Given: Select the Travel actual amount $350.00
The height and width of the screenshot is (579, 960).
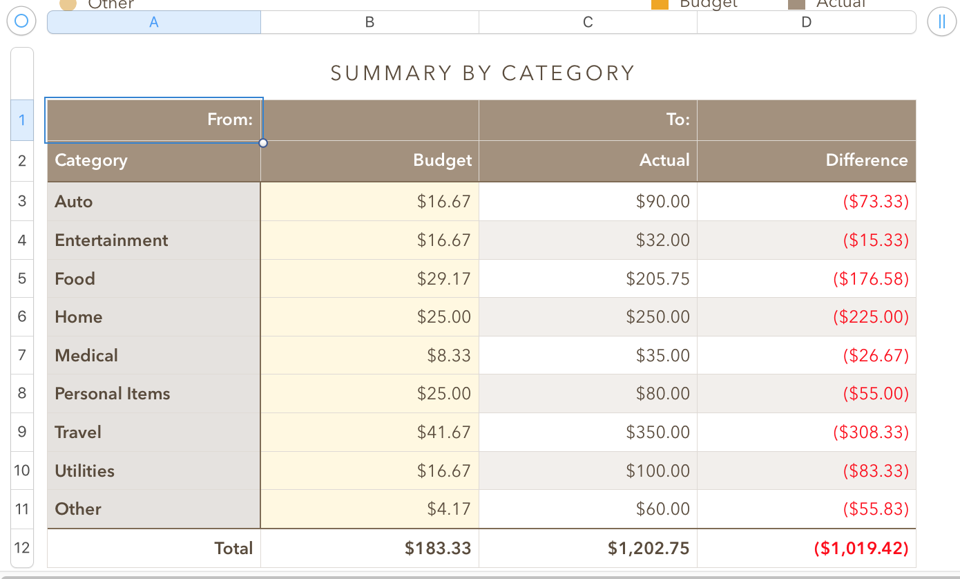Looking at the screenshot, I should click(588, 432).
